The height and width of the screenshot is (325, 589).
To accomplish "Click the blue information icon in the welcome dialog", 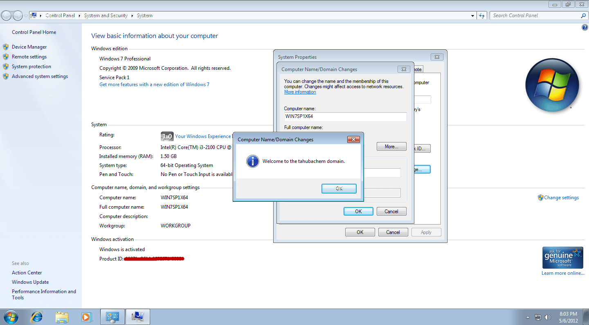I will 253,161.
